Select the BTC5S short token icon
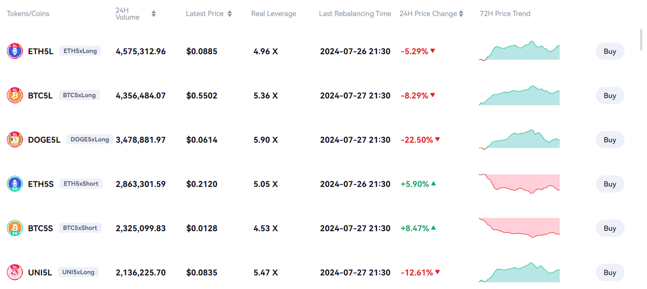 point(15,228)
